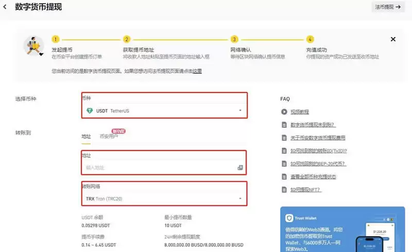The height and width of the screenshot is (252, 412).
Task: Click the Trust Wallet shield logo
Action: point(289,218)
